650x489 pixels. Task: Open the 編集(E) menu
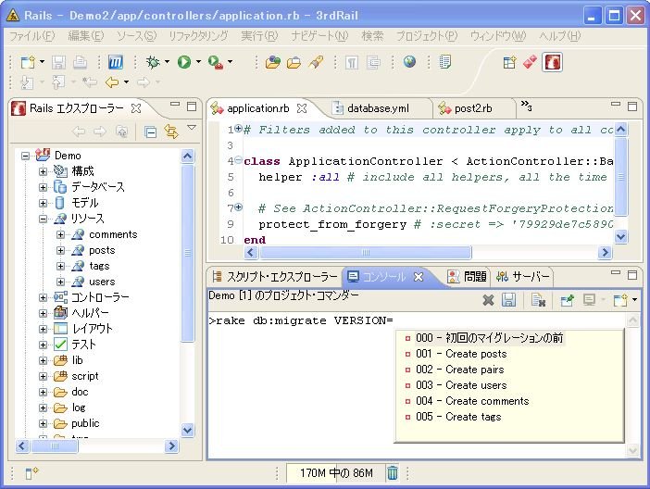(x=86, y=36)
